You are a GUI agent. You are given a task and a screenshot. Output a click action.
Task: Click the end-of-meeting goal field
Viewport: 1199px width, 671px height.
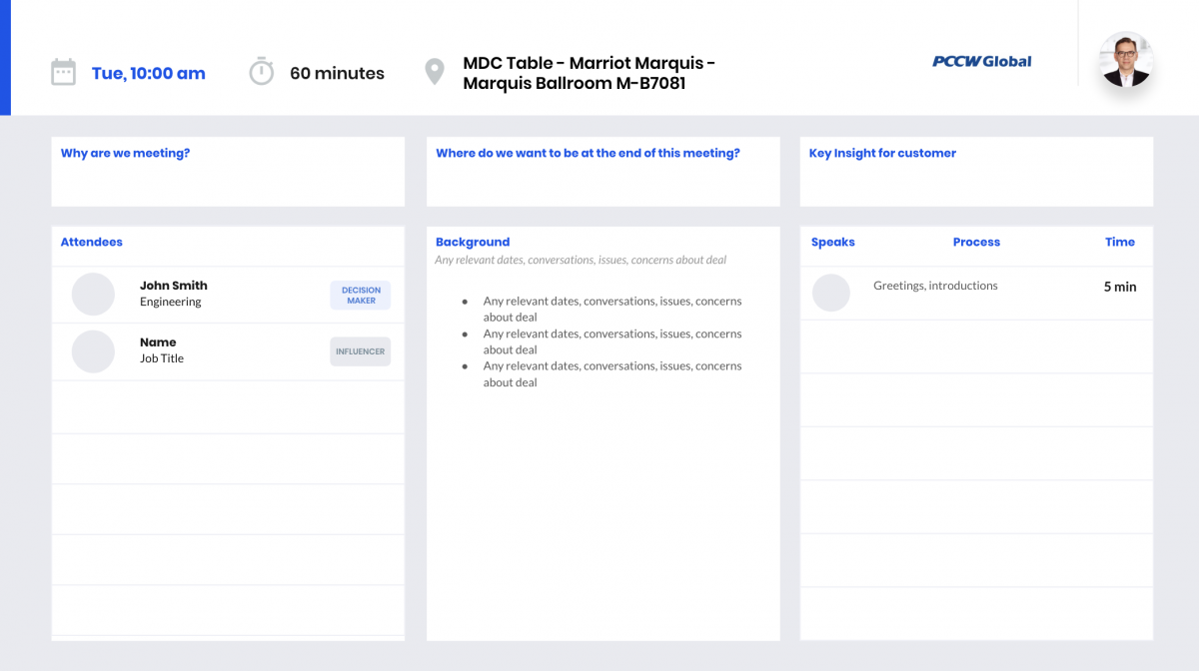[603, 172]
